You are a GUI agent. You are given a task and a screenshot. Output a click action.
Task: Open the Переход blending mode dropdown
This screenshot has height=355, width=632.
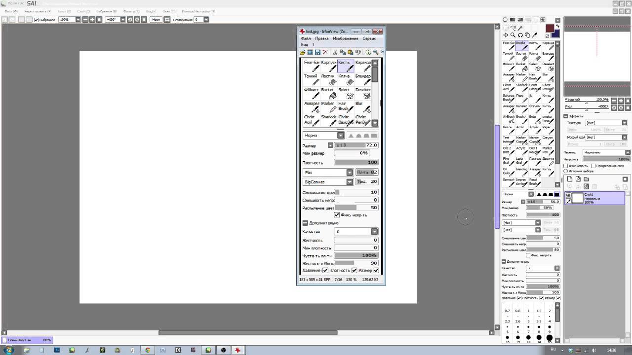pos(628,152)
